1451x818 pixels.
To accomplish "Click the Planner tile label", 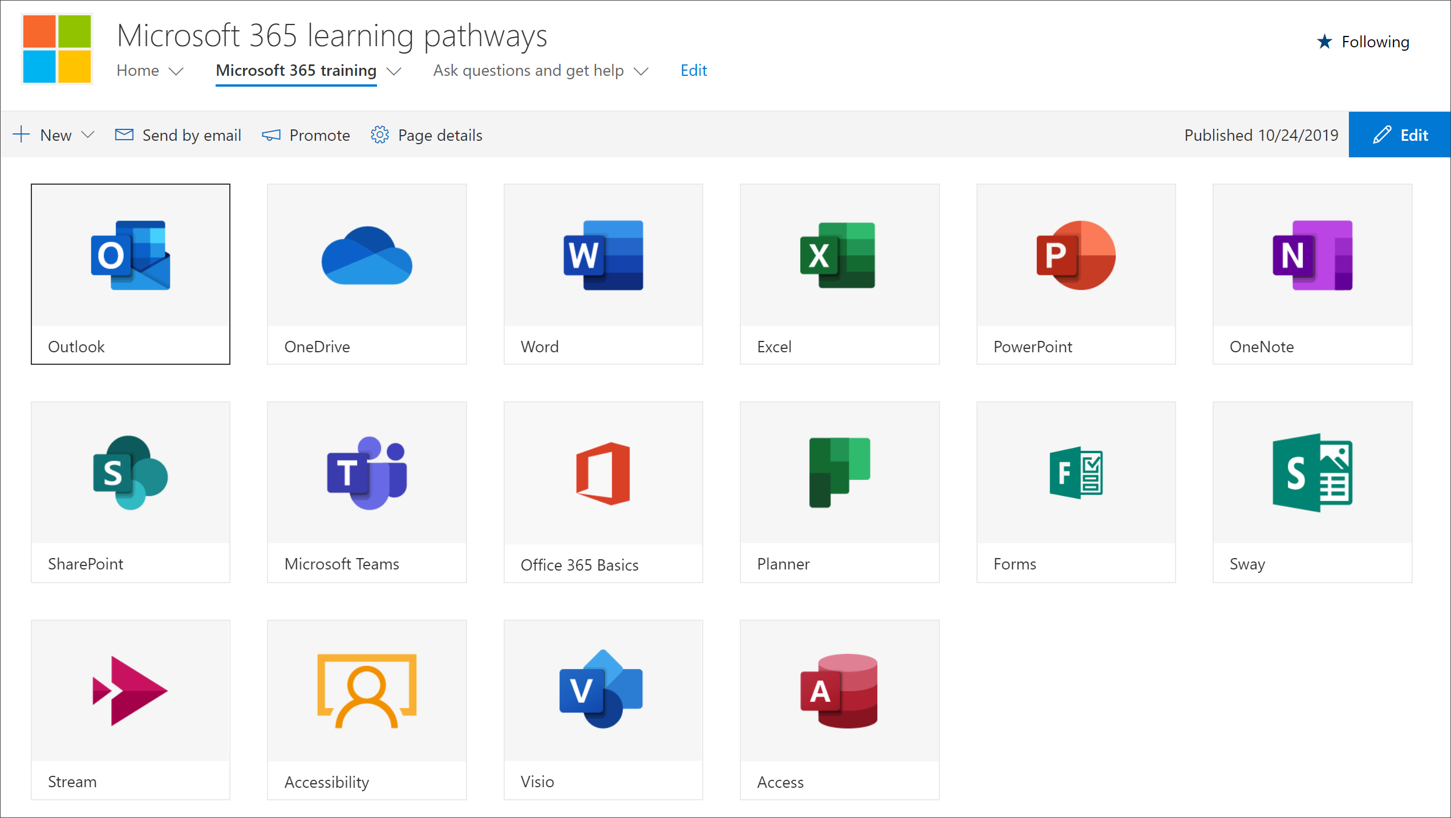I will tap(784, 564).
